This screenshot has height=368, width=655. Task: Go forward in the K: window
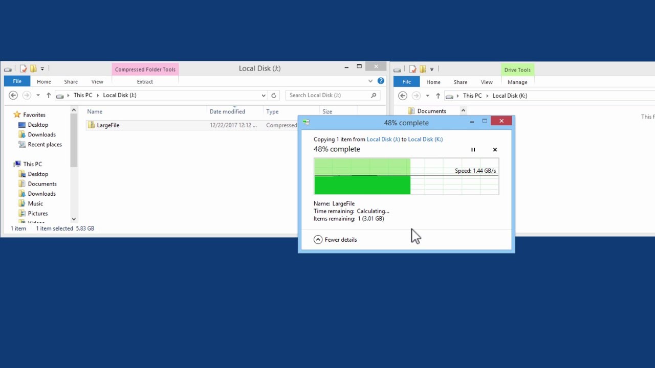click(416, 96)
